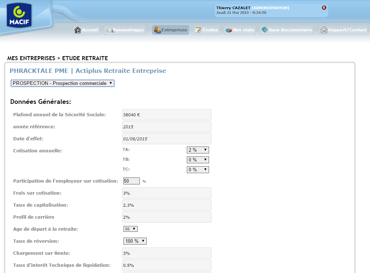
Task: Click the red close icon near the session banner
Action: [x=324, y=7]
